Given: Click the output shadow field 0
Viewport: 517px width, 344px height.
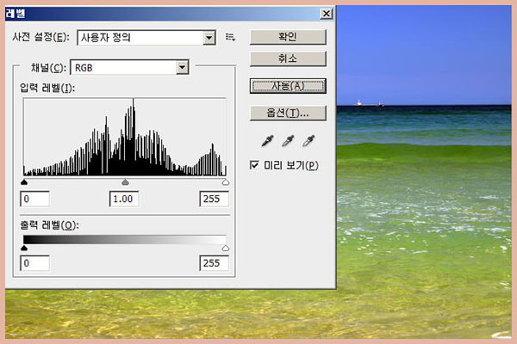Looking at the screenshot, I should point(35,263).
